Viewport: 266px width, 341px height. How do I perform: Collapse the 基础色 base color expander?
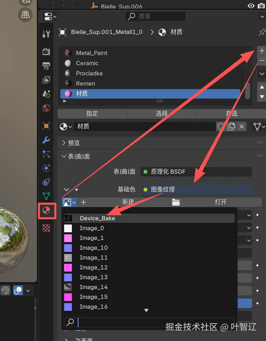click(x=66, y=189)
